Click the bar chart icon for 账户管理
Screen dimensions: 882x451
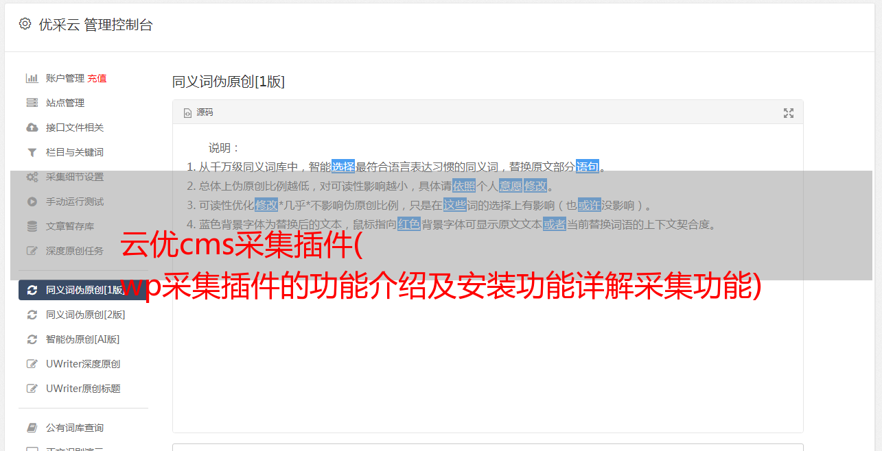point(32,78)
